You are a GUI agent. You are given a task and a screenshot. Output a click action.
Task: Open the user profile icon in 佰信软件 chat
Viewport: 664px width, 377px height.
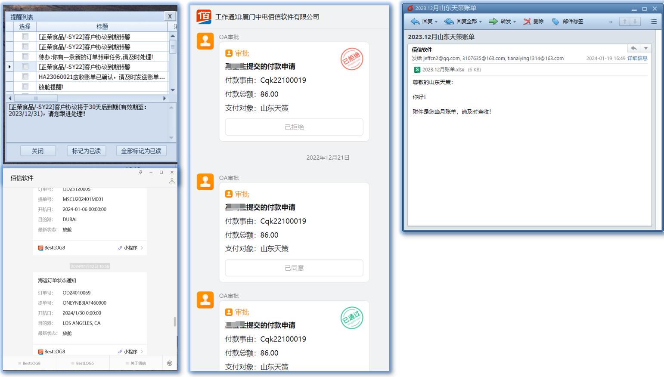pos(172,181)
